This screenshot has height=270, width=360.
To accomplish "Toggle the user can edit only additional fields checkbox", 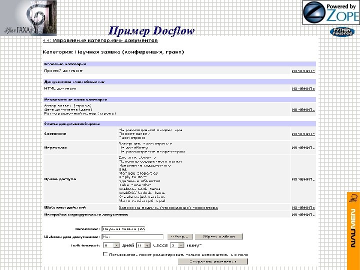I will tap(105, 254).
